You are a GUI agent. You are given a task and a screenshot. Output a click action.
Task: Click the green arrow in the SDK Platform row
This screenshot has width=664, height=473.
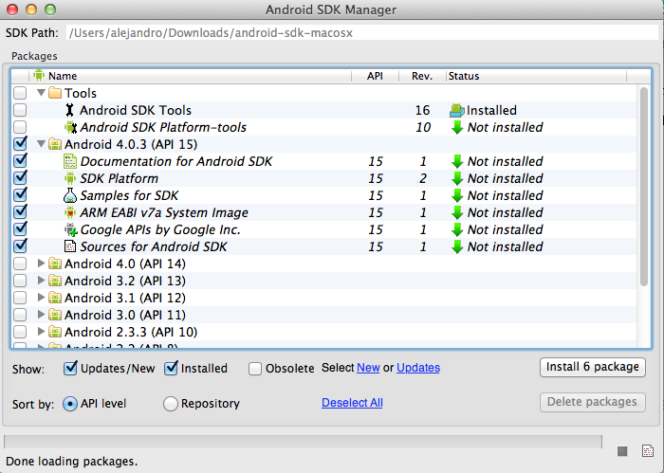[x=457, y=178]
